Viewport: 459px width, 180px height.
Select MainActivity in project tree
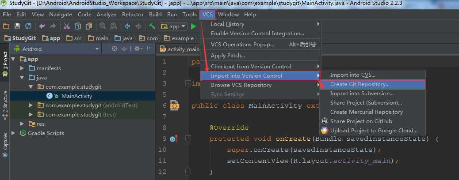point(76,96)
